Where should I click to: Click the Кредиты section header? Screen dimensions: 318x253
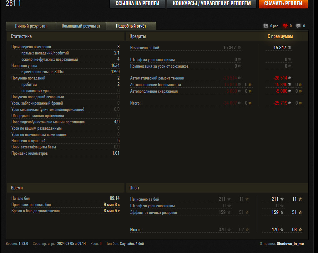[138, 36]
